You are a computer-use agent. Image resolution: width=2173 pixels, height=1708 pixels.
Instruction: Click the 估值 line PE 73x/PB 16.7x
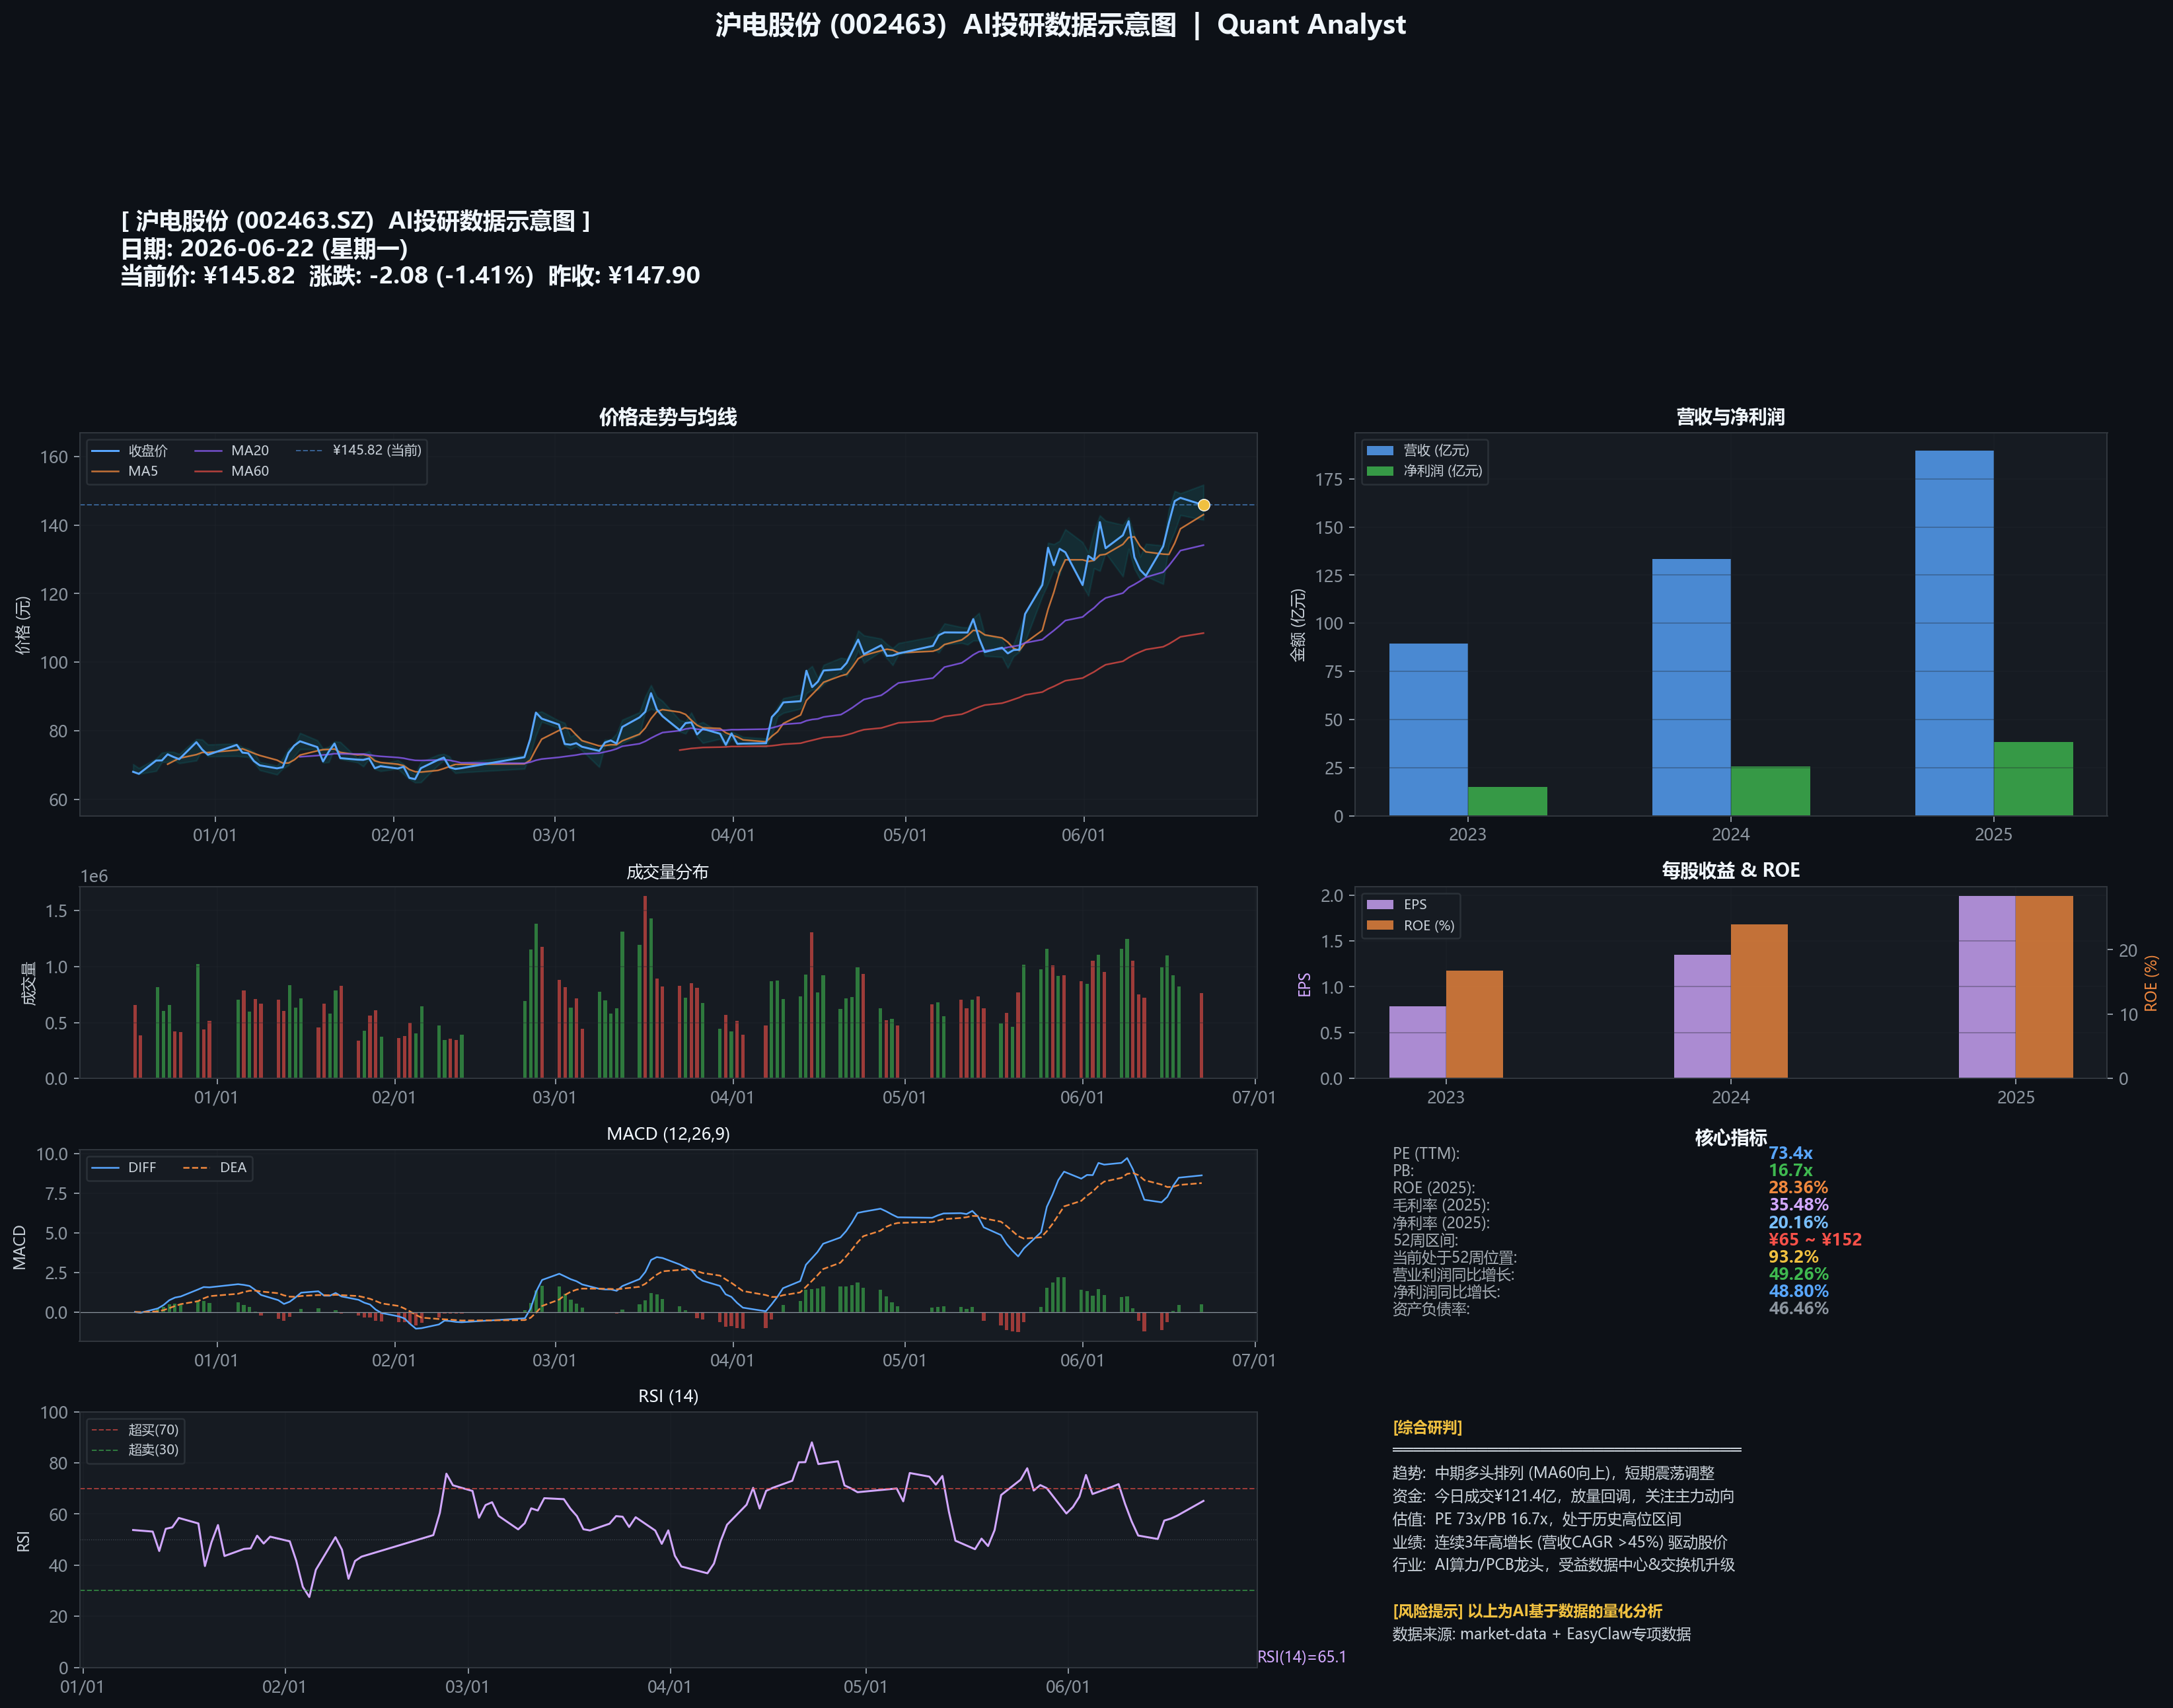(1536, 1519)
